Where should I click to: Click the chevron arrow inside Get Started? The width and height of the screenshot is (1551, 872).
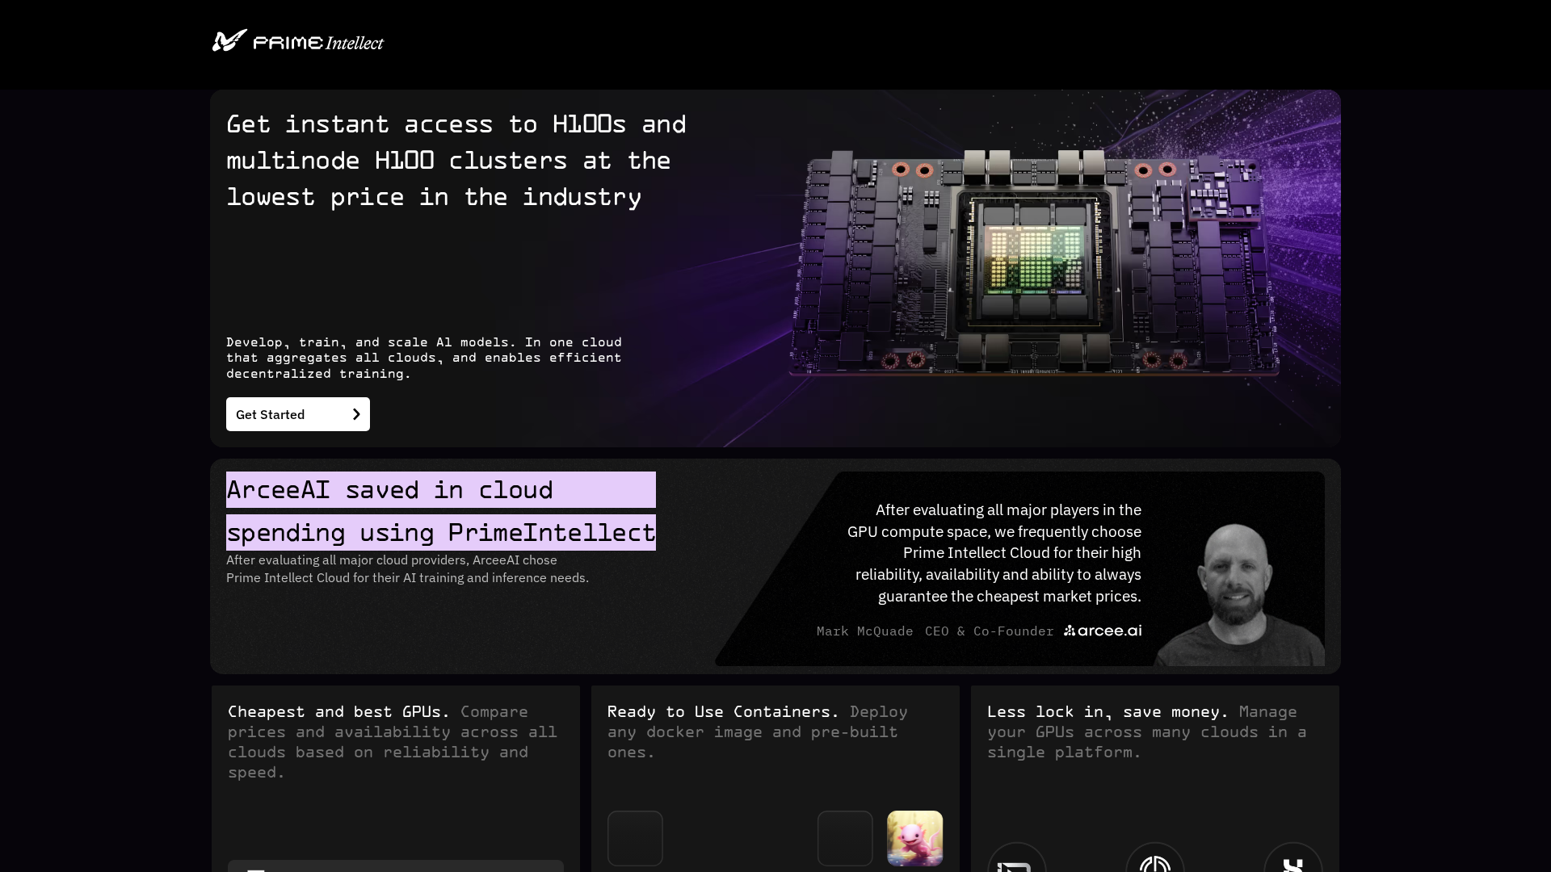pos(355,413)
